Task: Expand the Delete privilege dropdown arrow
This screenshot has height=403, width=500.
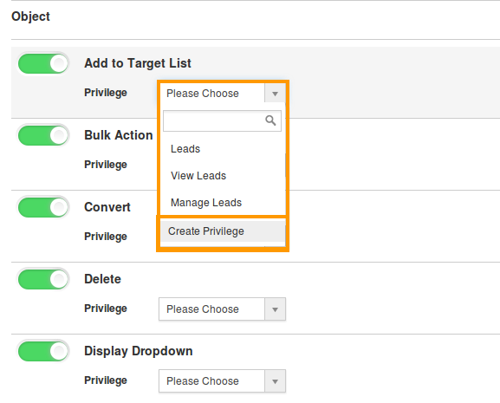Action: (275, 309)
